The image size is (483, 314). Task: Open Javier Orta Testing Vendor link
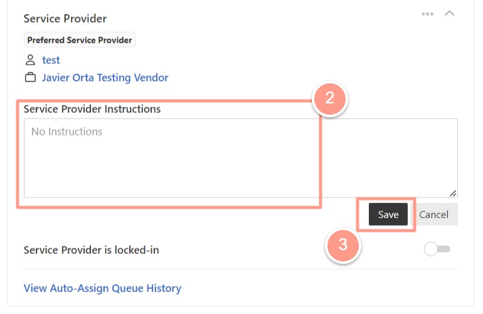(105, 78)
